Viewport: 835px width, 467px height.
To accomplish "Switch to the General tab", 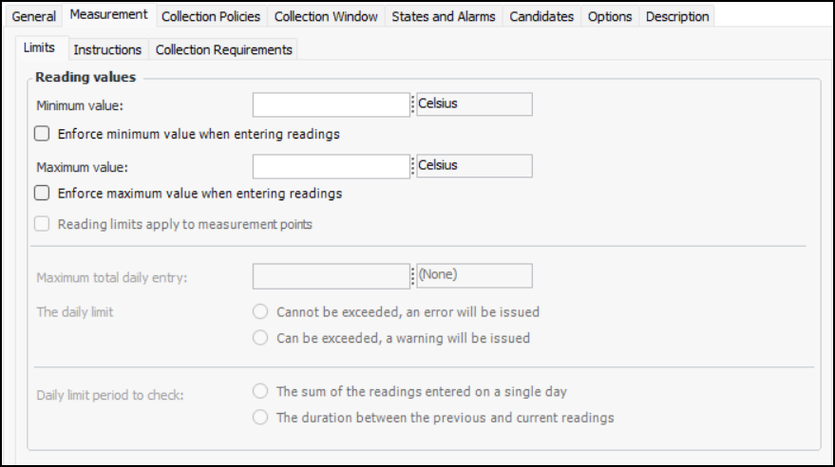I will pos(34,16).
